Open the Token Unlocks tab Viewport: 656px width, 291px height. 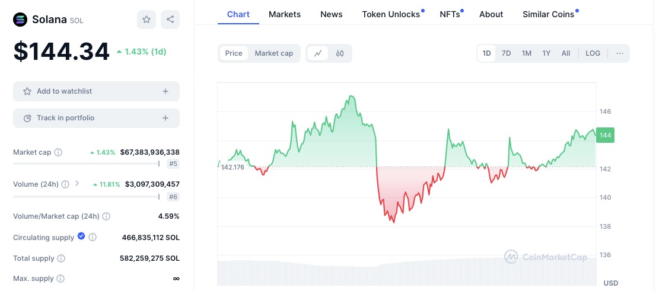pos(391,14)
